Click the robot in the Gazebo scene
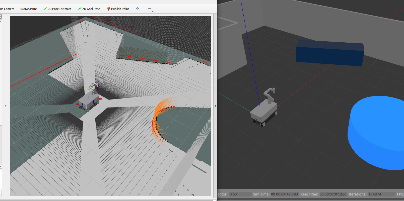404x201 pixels. tap(264, 110)
